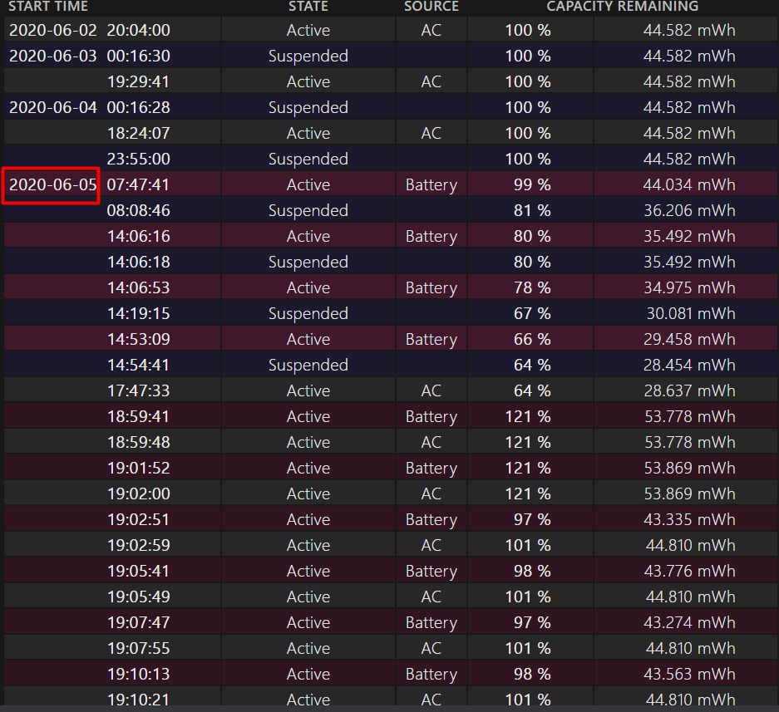Click the STATE column header
The height and width of the screenshot is (712, 779).
click(308, 6)
